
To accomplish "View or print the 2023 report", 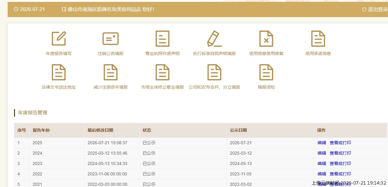I will tap(340, 163).
